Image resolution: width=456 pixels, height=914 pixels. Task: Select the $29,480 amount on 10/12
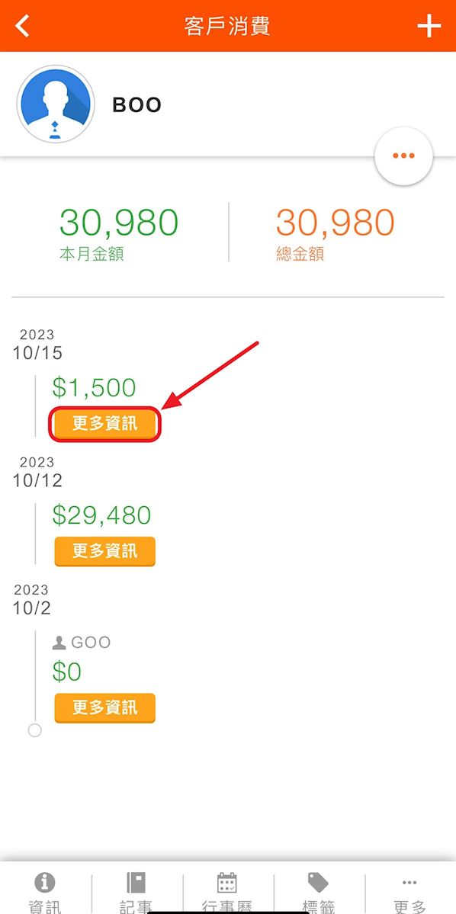(101, 515)
